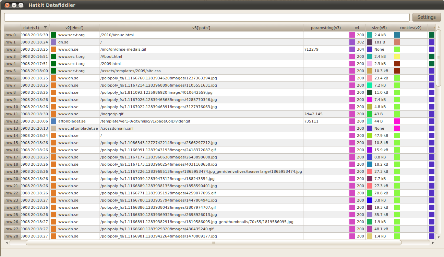The image size is (444, 257).
Task: Click the v4 column header
Action: click(357, 28)
